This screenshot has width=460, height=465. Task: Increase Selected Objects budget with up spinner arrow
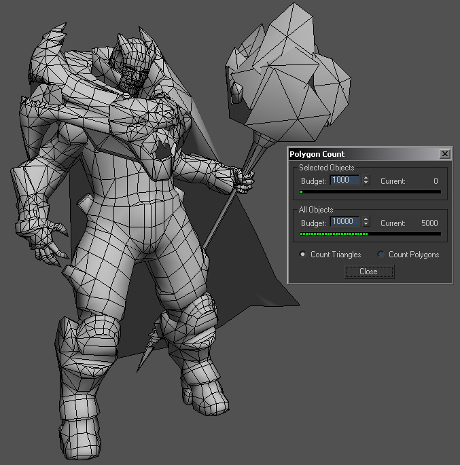(x=366, y=178)
